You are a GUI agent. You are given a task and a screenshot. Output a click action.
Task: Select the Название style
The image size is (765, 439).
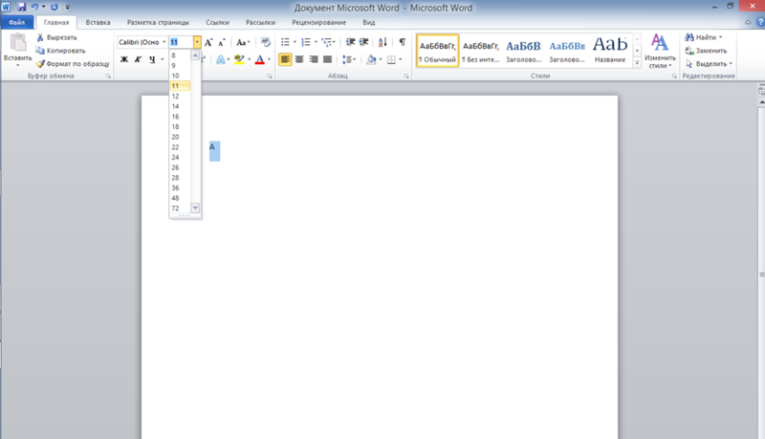click(610, 51)
